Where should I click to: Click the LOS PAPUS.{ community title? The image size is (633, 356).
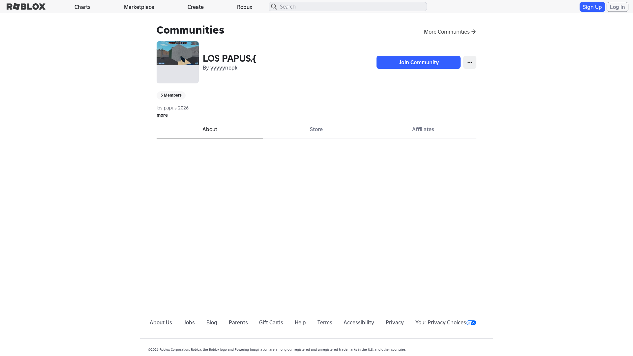[229, 58]
